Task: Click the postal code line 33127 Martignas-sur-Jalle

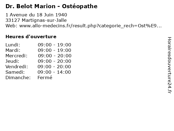Action: tap(36, 20)
